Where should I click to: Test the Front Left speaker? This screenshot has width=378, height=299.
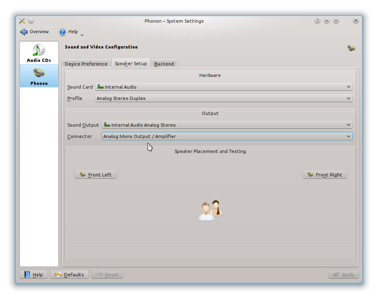click(x=96, y=175)
